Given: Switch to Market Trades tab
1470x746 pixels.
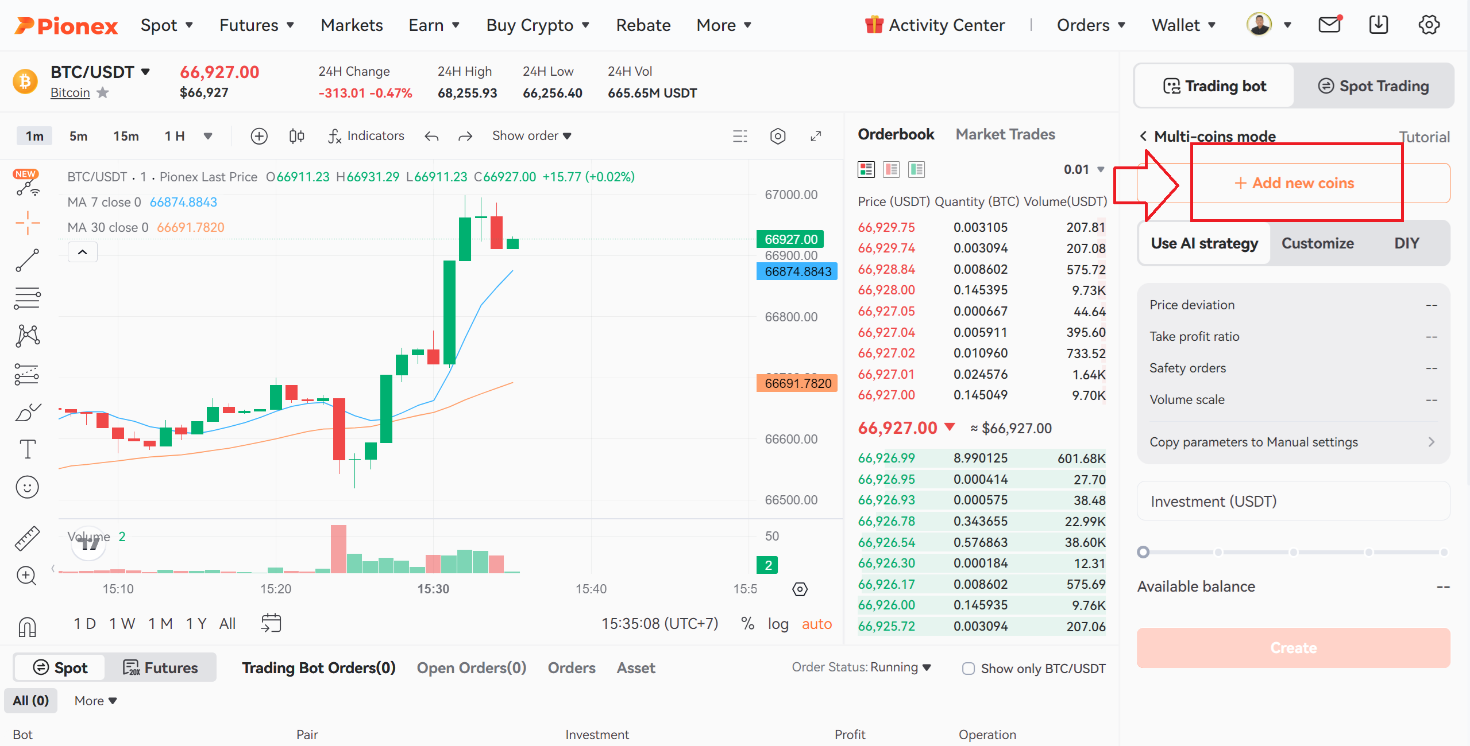Looking at the screenshot, I should point(1005,134).
